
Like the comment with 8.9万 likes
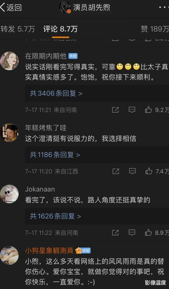coord(148,233)
